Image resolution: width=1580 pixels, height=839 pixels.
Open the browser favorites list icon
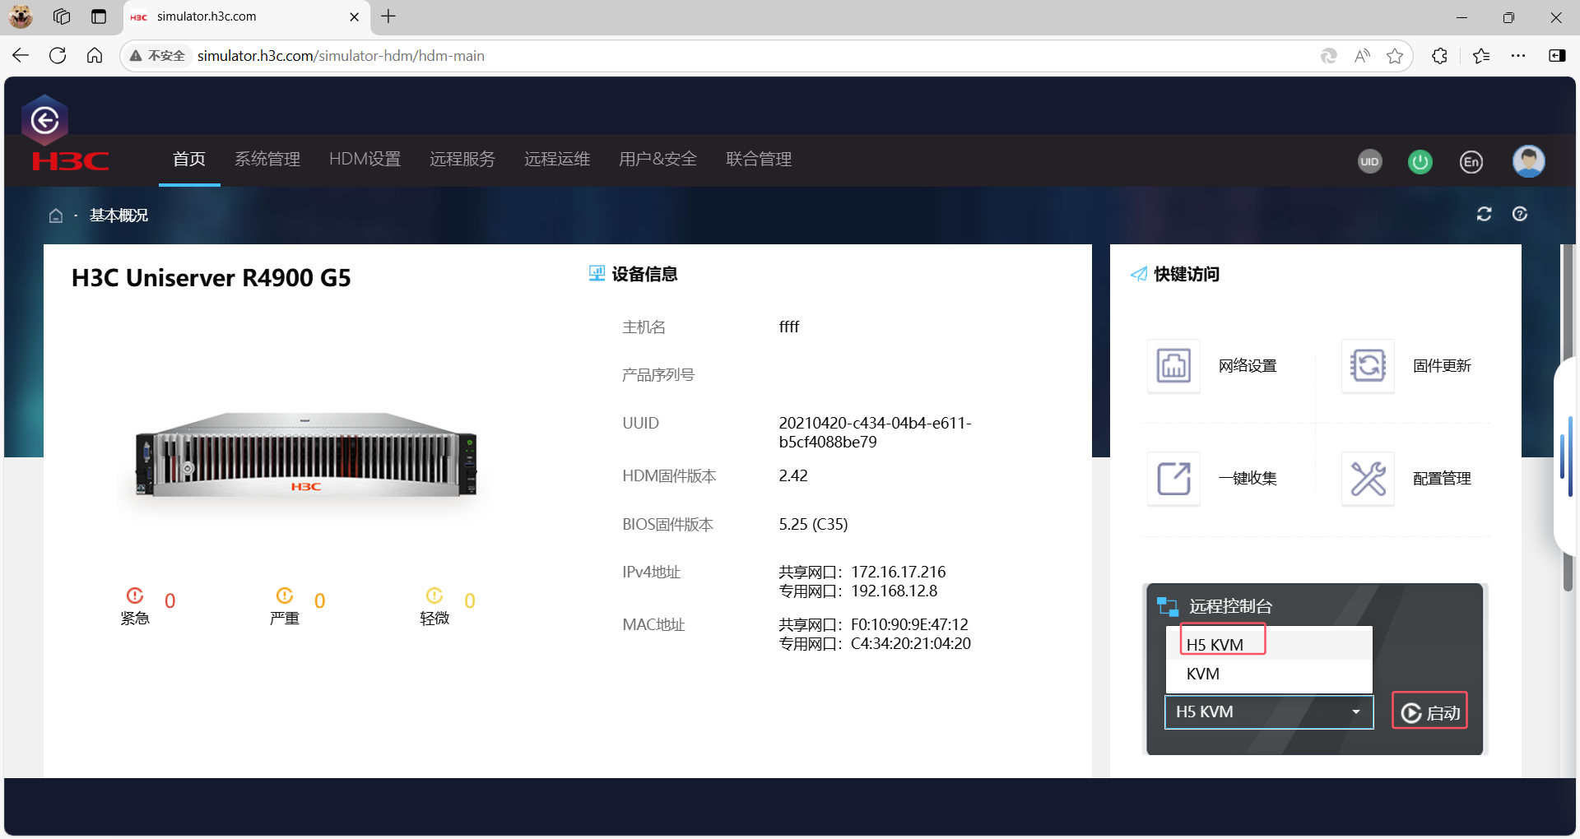coord(1481,56)
